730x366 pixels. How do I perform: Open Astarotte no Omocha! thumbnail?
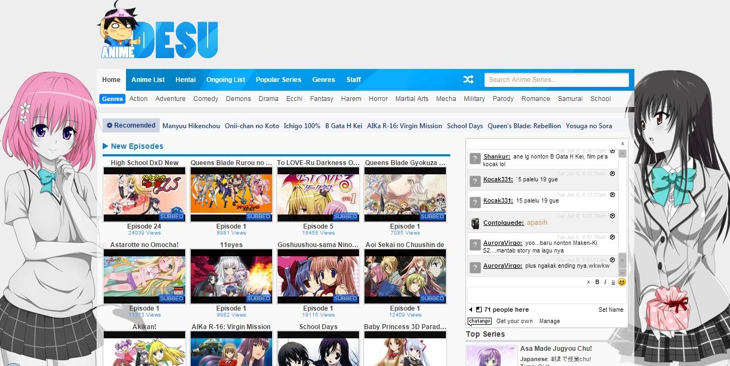click(x=144, y=276)
